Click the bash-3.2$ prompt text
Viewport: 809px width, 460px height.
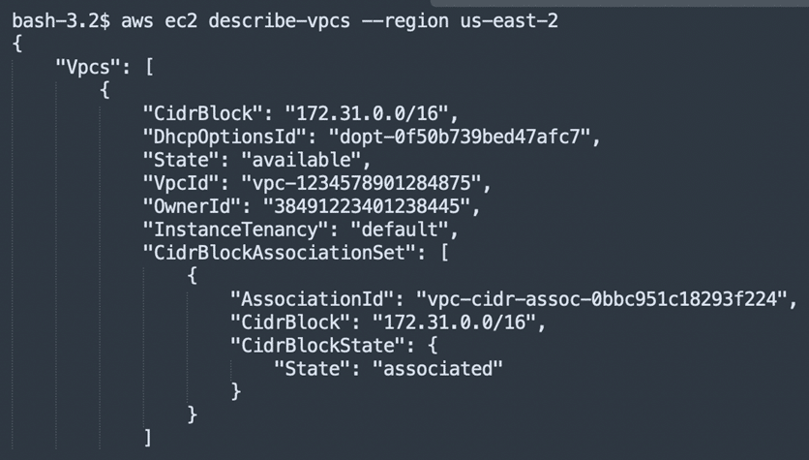coord(61,21)
